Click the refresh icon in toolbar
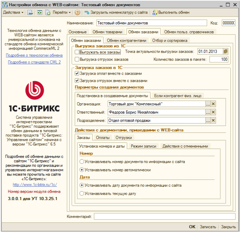 coord(40,13)
